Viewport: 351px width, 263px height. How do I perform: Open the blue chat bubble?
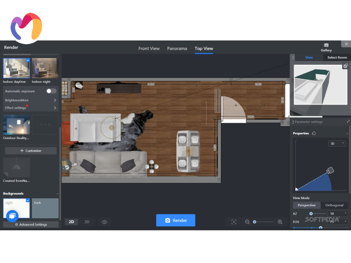coord(12,215)
